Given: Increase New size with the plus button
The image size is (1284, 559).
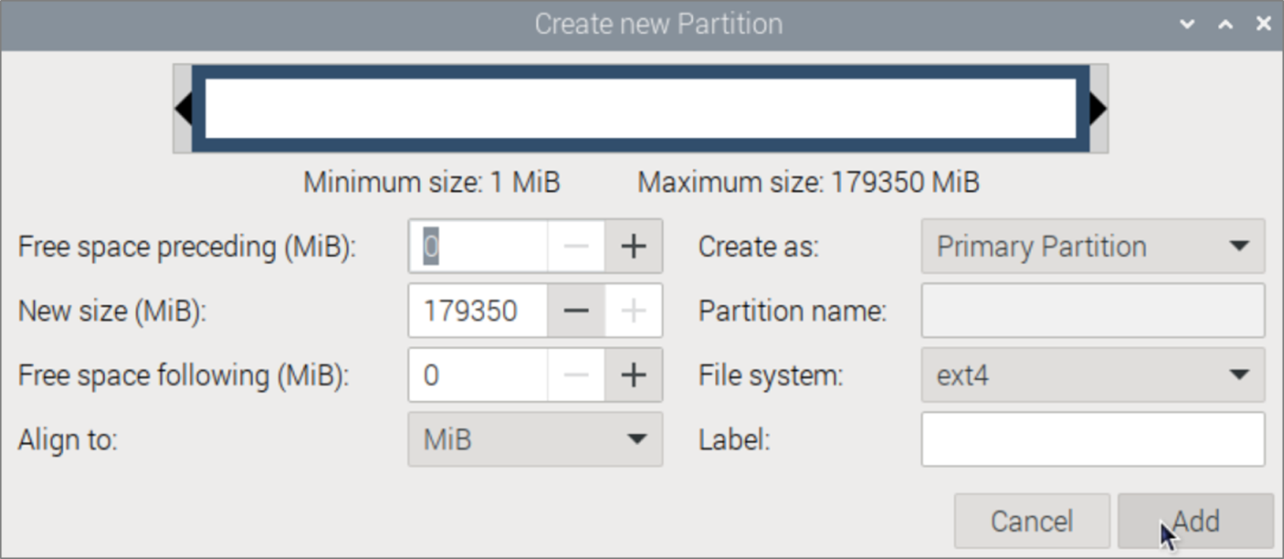Looking at the screenshot, I should click(x=634, y=311).
